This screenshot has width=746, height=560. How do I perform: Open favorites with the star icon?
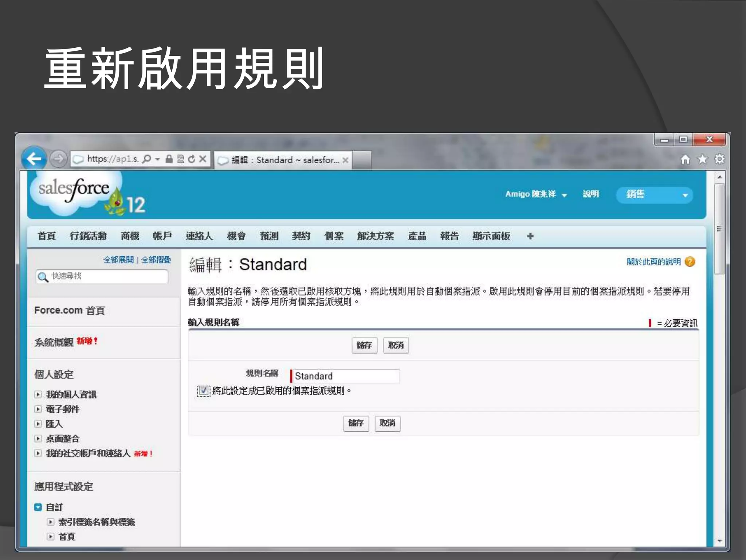[702, 159]
